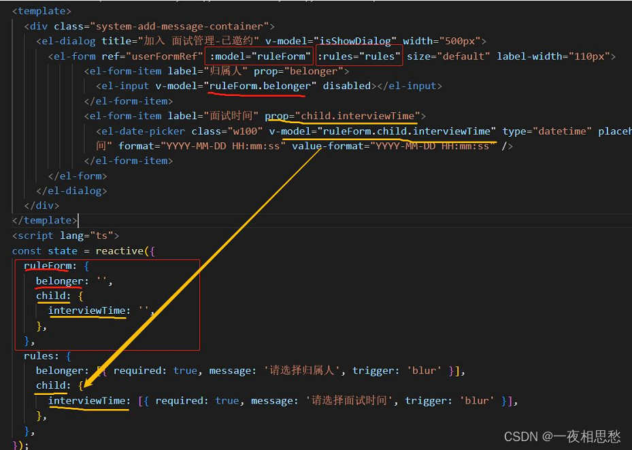This screenshot has height=450, width=632.
Task: Click the "belonger:" key inside rules
Action: click(63, 370)
